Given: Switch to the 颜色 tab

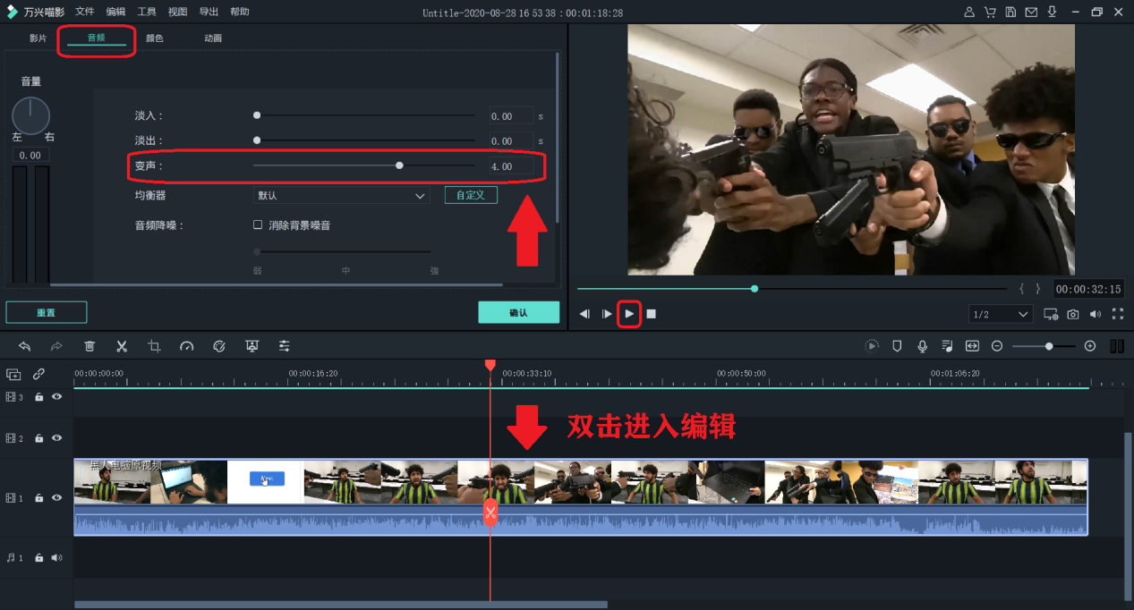Looking at the screenshot, I should pos(154,38).
